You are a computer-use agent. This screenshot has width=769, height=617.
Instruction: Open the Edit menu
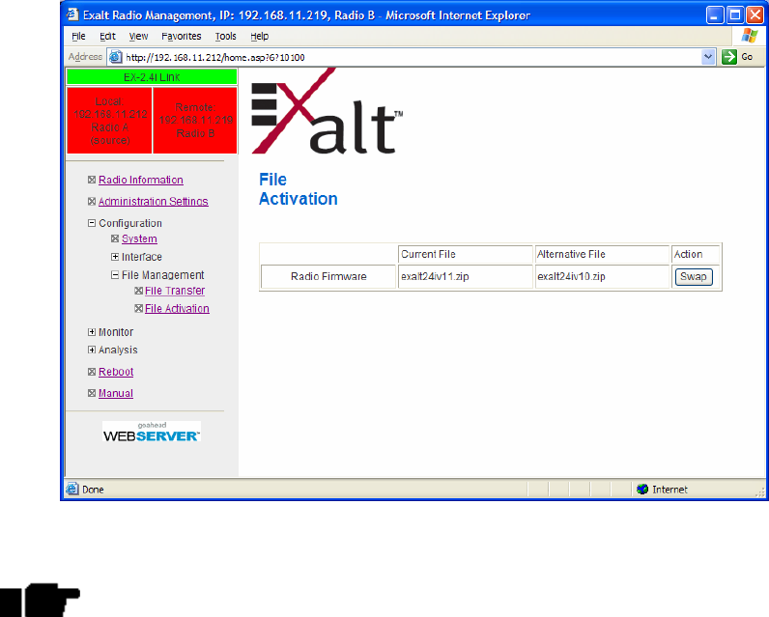107,37
